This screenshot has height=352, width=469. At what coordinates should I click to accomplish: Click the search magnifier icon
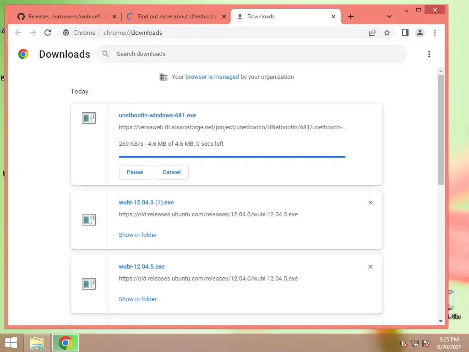105,54
